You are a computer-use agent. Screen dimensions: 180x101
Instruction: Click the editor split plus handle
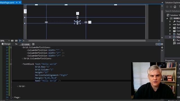pos(162,47)
